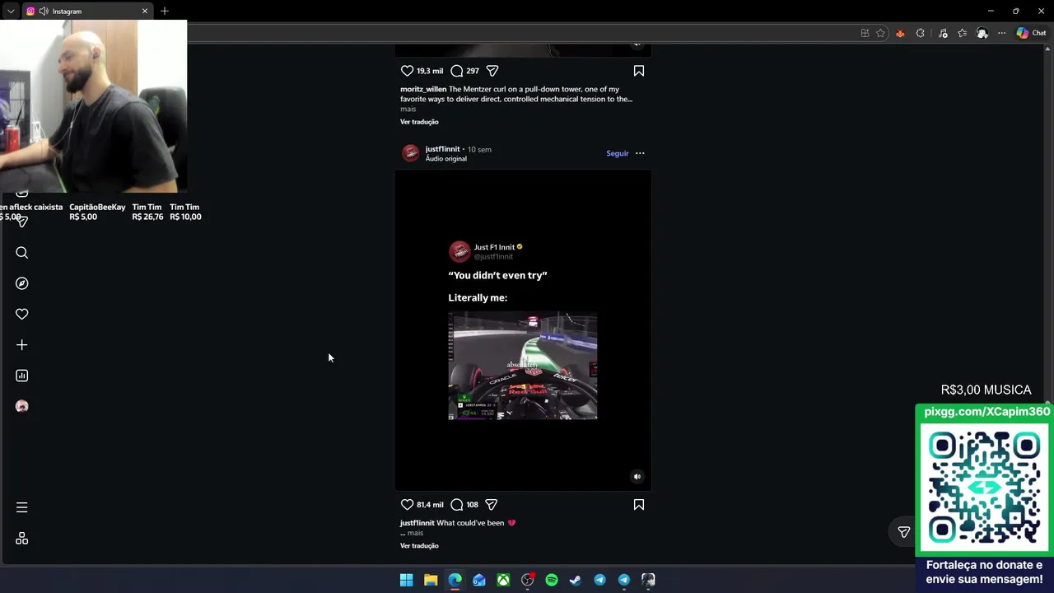
Task: Click the F1 onboard video thumbnail
Action: click(523, 366)
